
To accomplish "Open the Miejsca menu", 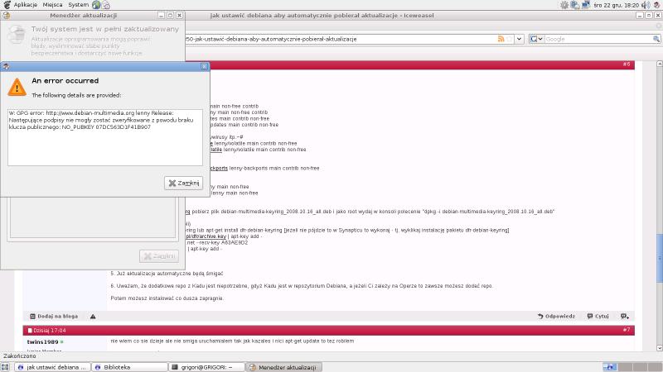I will point(52,5).
